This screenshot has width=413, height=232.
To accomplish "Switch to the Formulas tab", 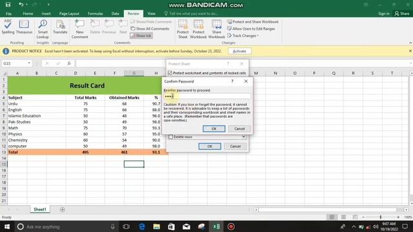I will tap(96, 14).
